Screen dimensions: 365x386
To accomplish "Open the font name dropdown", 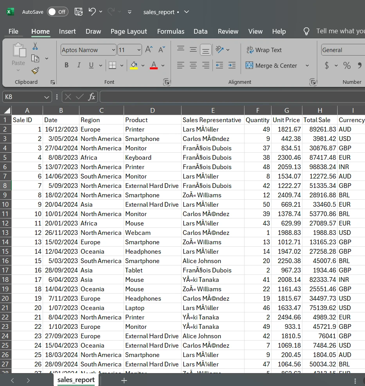I will click(x=113, y=50).
